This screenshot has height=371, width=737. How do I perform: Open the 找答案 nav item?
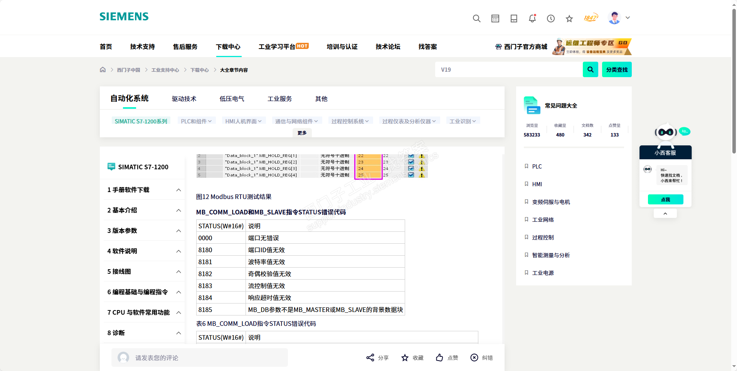[427, 47]
